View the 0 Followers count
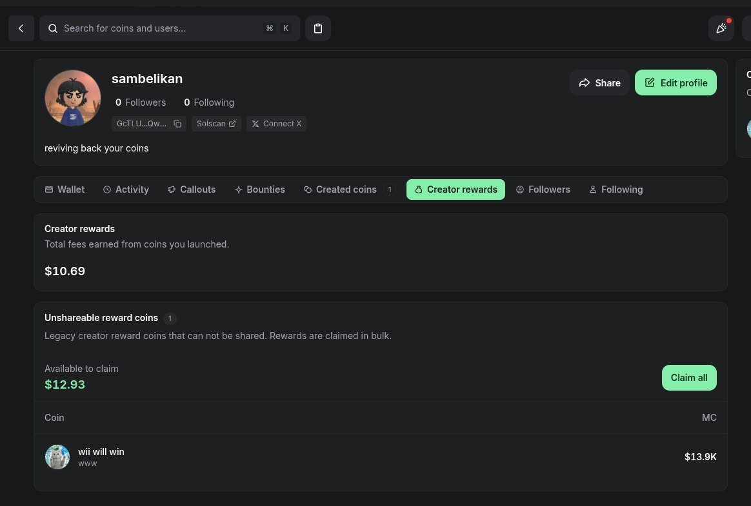The width and height of the screenshot is (751, 506). [141, 102]
